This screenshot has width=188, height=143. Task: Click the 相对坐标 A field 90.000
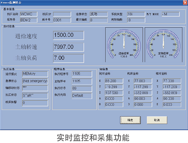coord(172,99)
